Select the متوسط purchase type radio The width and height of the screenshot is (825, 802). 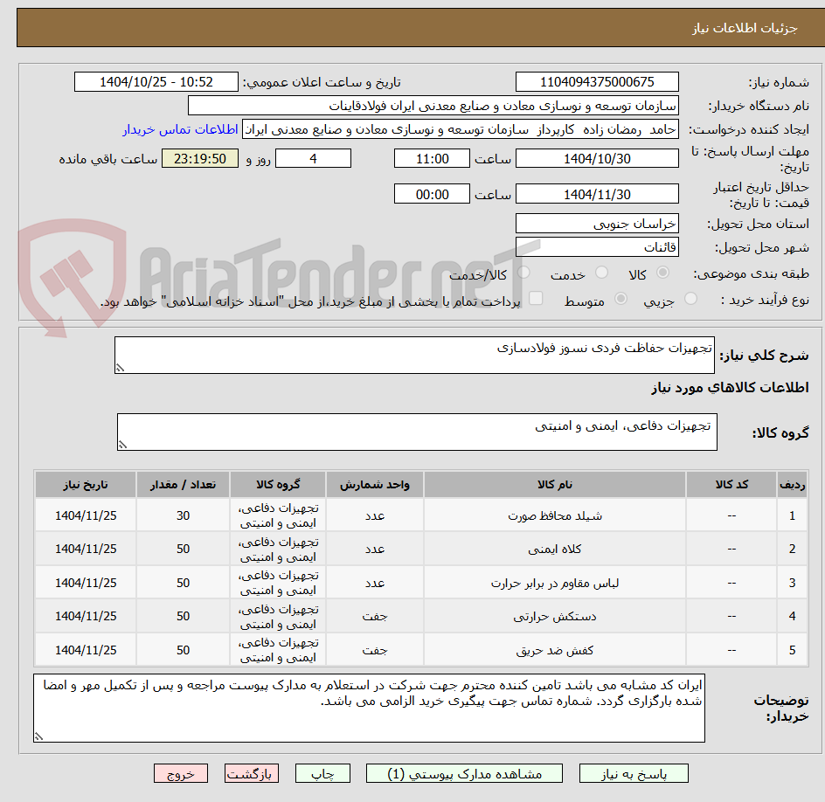620,299
